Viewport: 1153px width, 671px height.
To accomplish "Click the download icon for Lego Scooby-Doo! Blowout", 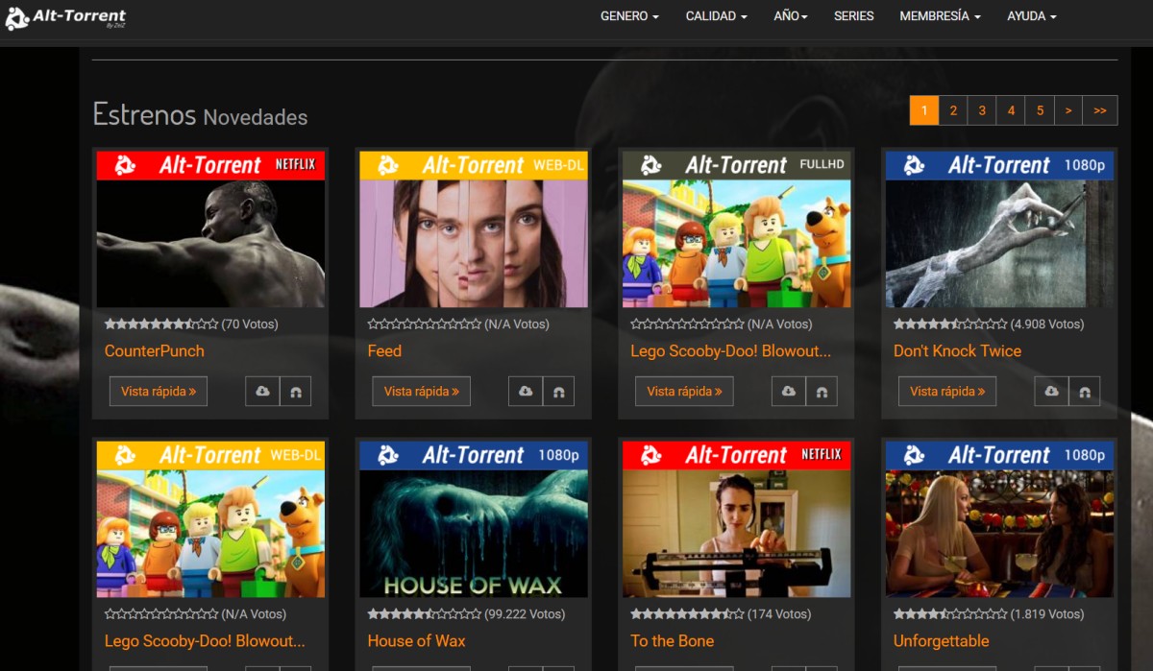I will point(789,391).
